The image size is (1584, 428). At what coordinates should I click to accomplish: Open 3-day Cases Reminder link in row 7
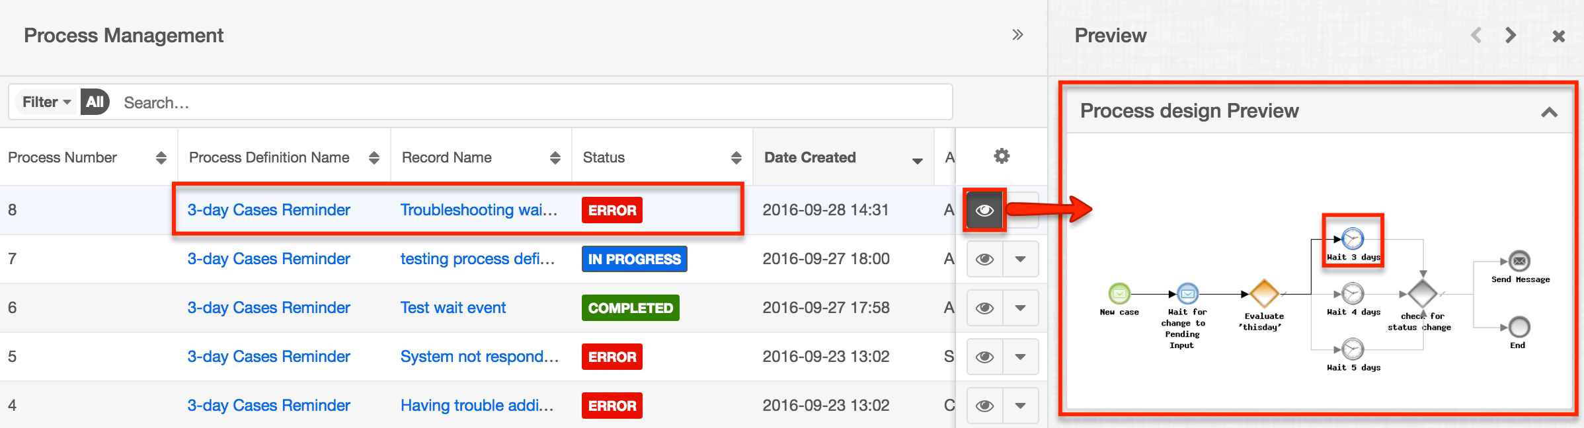[x=268, y=259]
